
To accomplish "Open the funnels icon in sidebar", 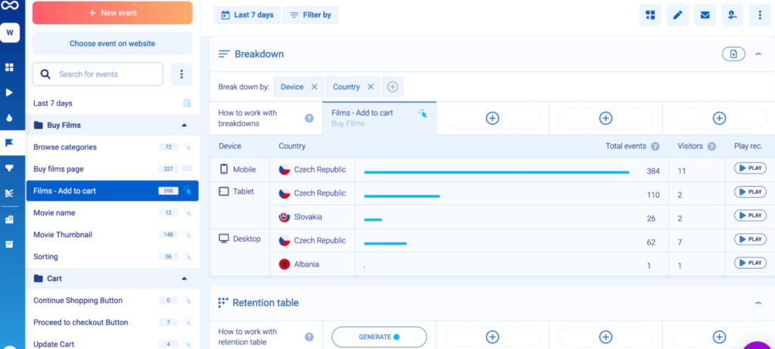I will [x=9, y=168].
